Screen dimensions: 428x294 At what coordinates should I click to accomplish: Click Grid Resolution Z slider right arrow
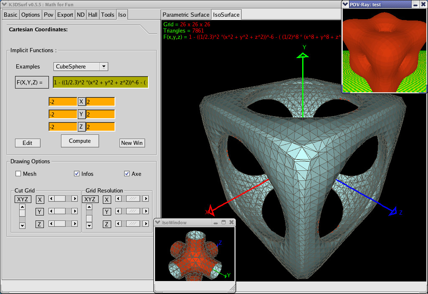point(145,224)
